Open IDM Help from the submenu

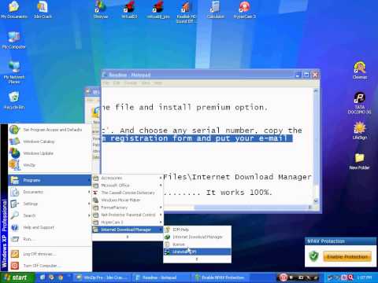[x=197, y=230]
